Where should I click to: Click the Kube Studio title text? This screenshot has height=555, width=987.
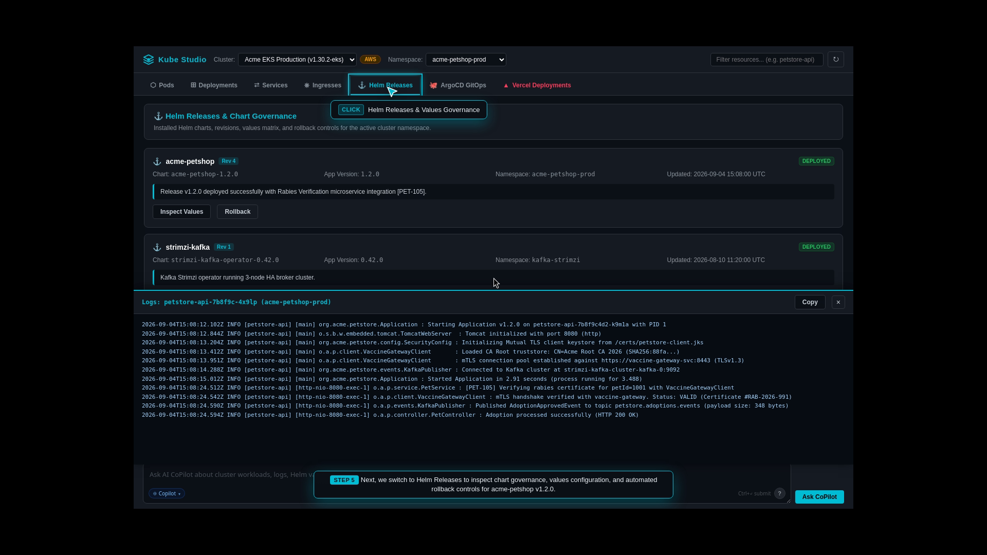tap(182, 60)
